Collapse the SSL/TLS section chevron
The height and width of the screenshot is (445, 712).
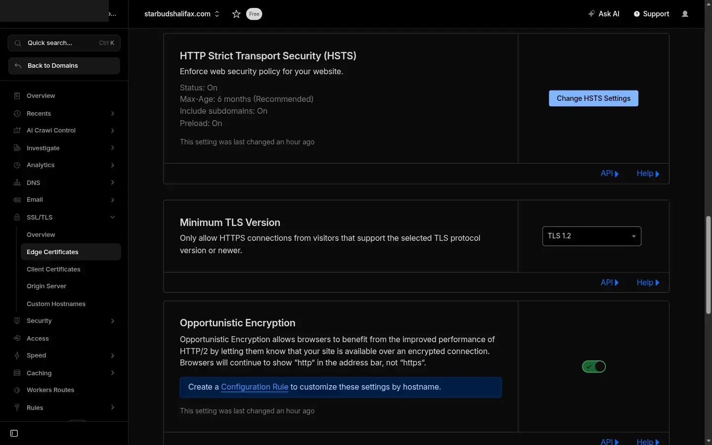pos(112,217)
